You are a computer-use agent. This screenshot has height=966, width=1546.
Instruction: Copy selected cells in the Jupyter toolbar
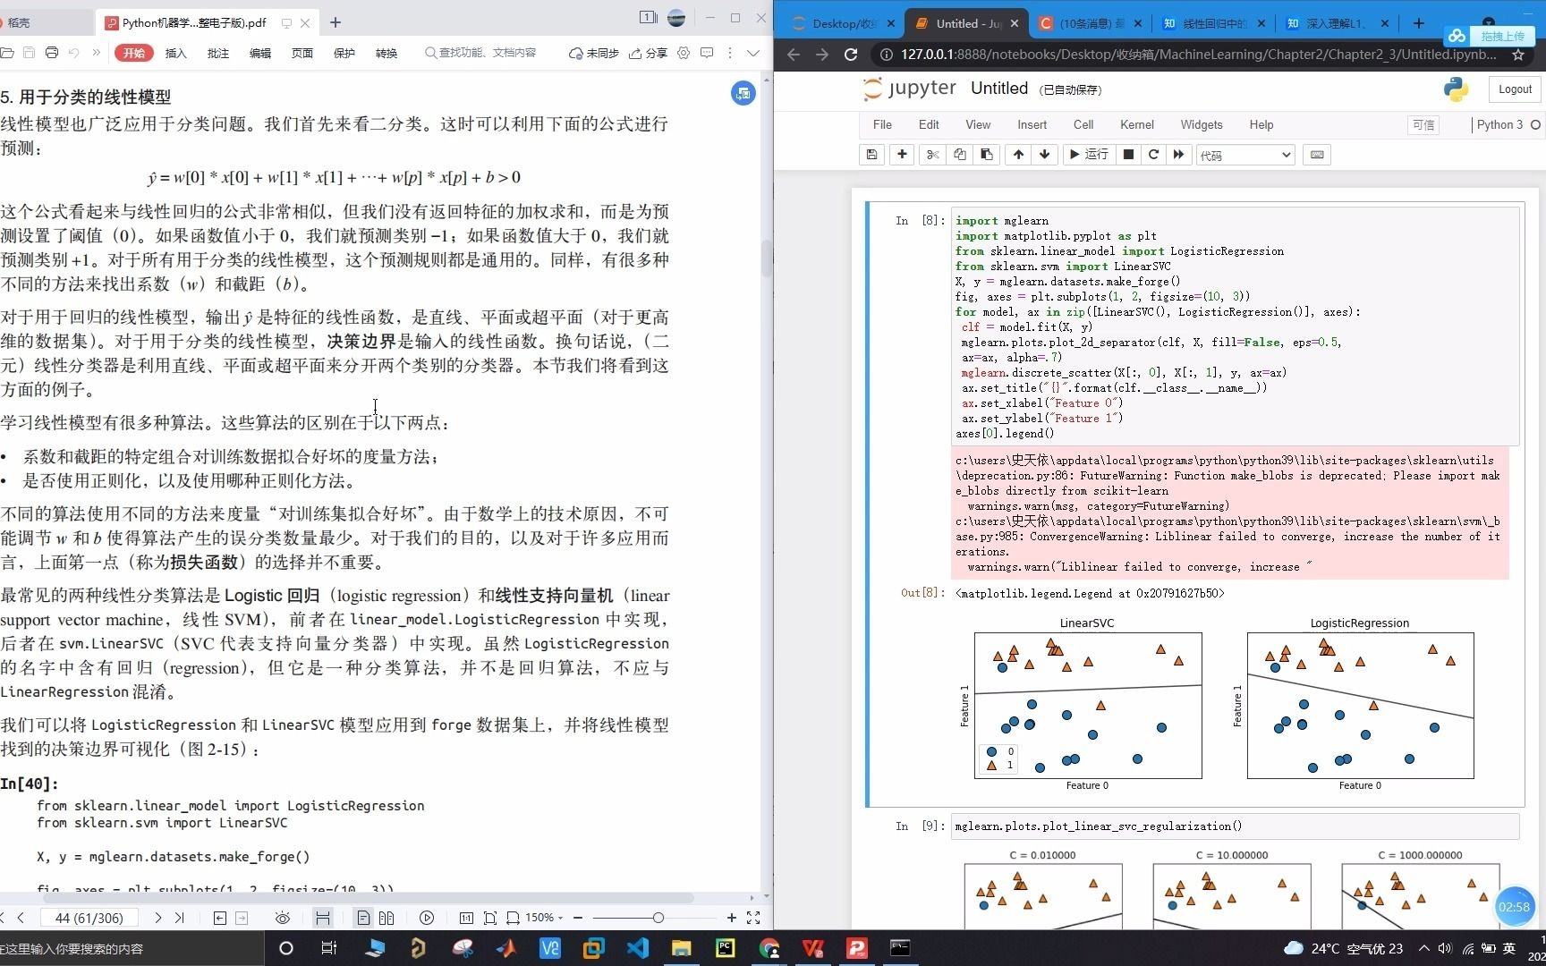959,155
